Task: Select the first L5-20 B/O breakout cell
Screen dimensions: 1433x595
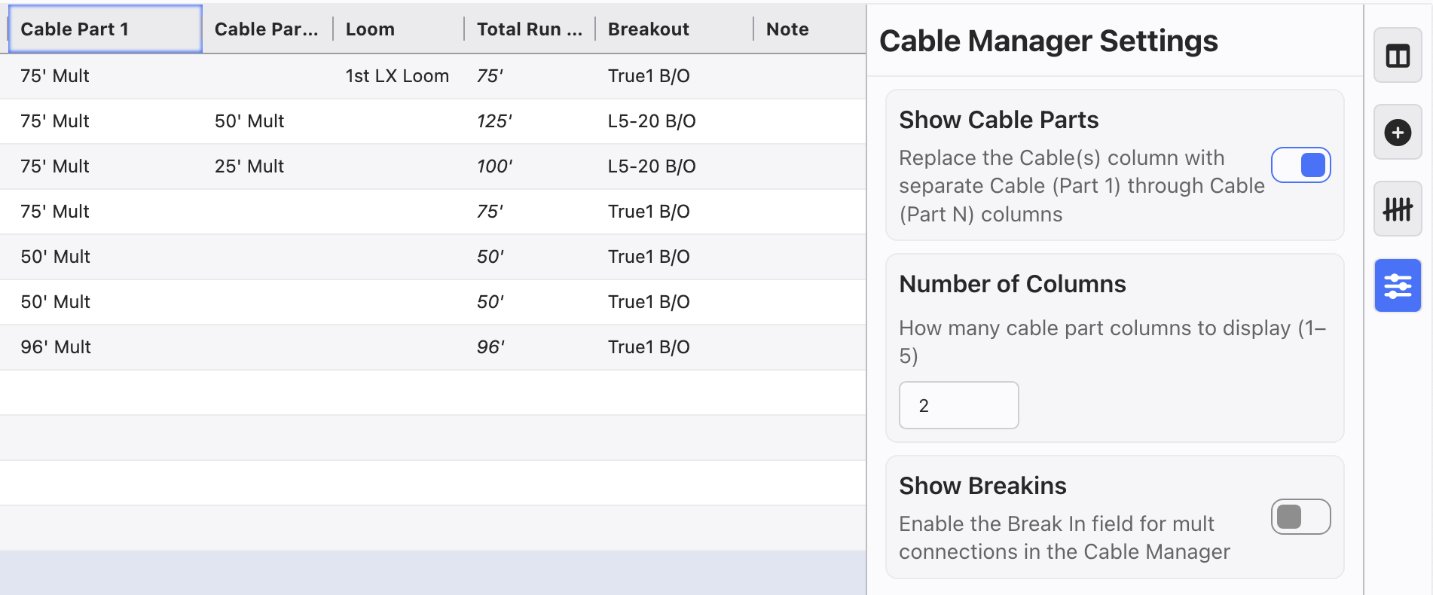Action: pyautogui.click(x=652, y=121)
